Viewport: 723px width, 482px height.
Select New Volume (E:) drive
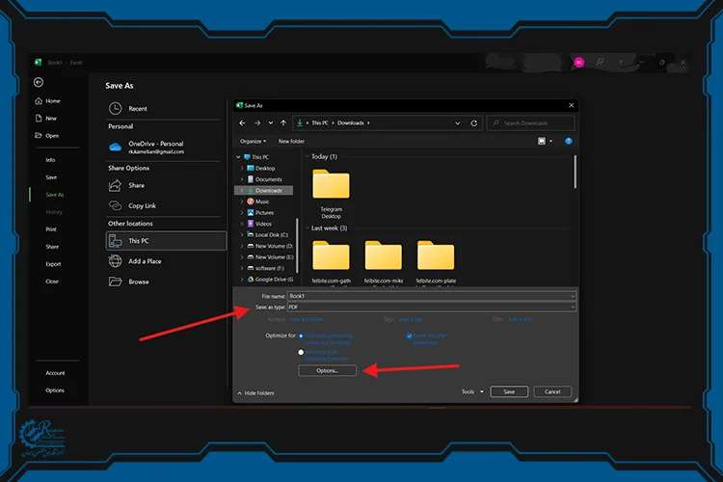point(270,257)
